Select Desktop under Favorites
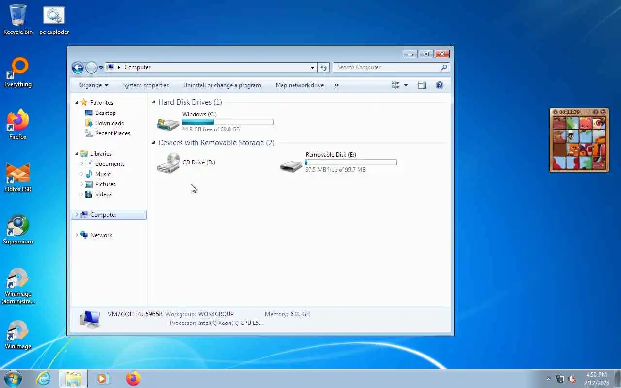Image resolution: width=621 pixels, height=388 pixels. pos(105,113)
